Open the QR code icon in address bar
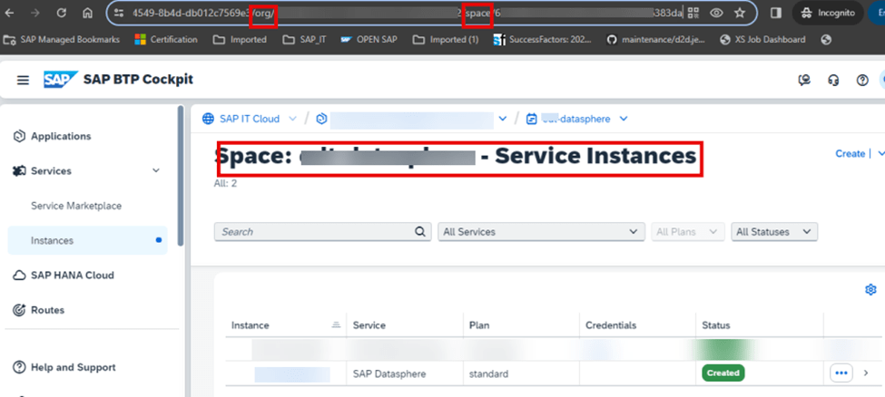The height and width of the screenshot is (397, 885). (693, 13)
